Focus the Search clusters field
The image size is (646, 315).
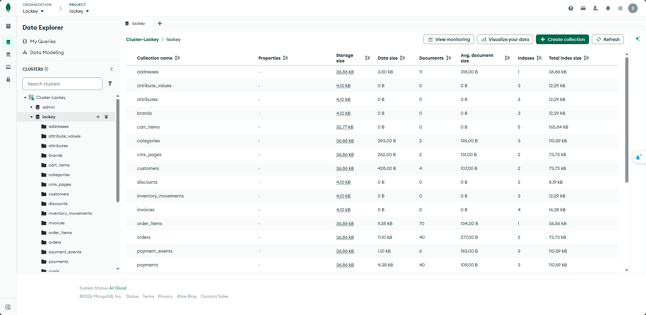62,84
